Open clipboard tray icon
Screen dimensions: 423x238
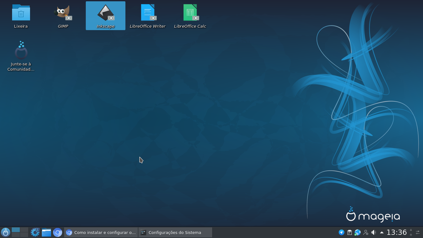tap(349, 232)
